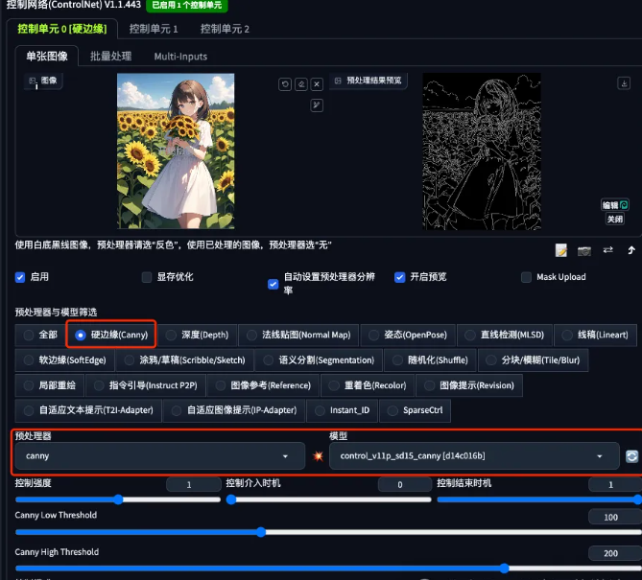Screen dimensions: 642x580
Task: Select the 重着色(Recolor) option
Action: tap(368, 385)
